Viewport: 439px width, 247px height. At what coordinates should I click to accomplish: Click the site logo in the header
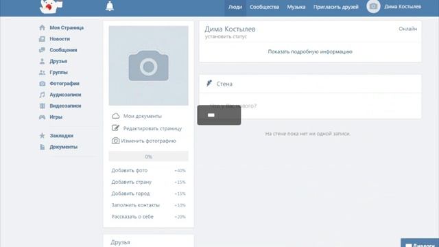click(51, 6)
